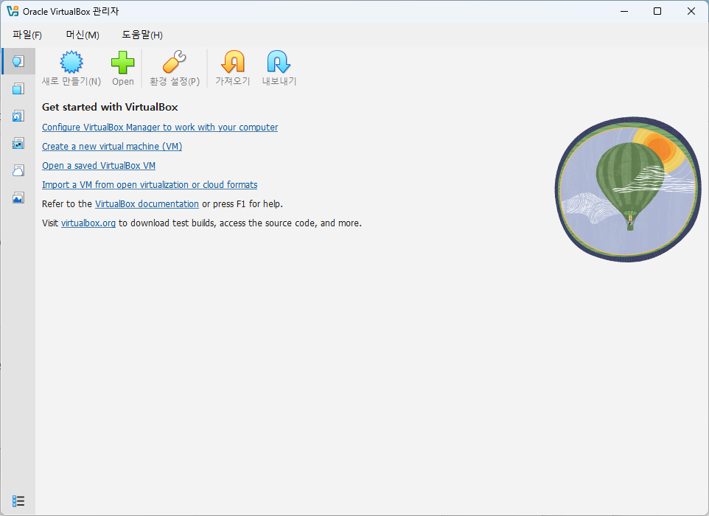Screen dimensions: 709x516
Task: Click Create a new virtual machine link
Action: click(x=112, y=147)
